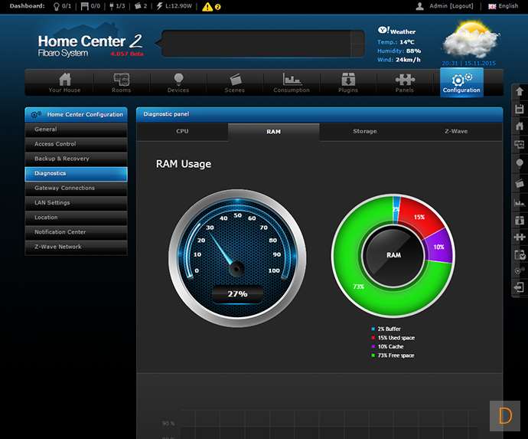Screen dimensions: 528x439
Task: Open the Consumption chart icon
Action: [x=292, y=82]
